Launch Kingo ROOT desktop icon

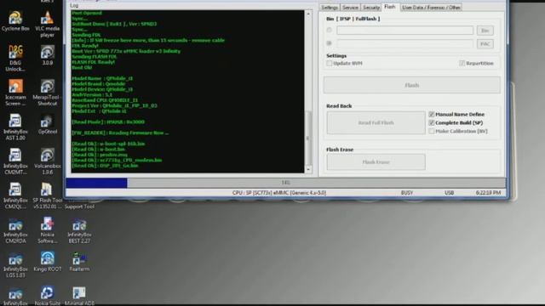pyautogui.click(x=48, y=261)
